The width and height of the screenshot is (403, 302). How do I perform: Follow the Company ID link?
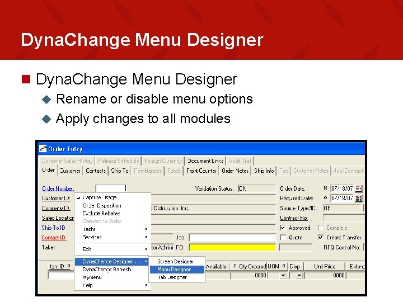pos(56,208)
